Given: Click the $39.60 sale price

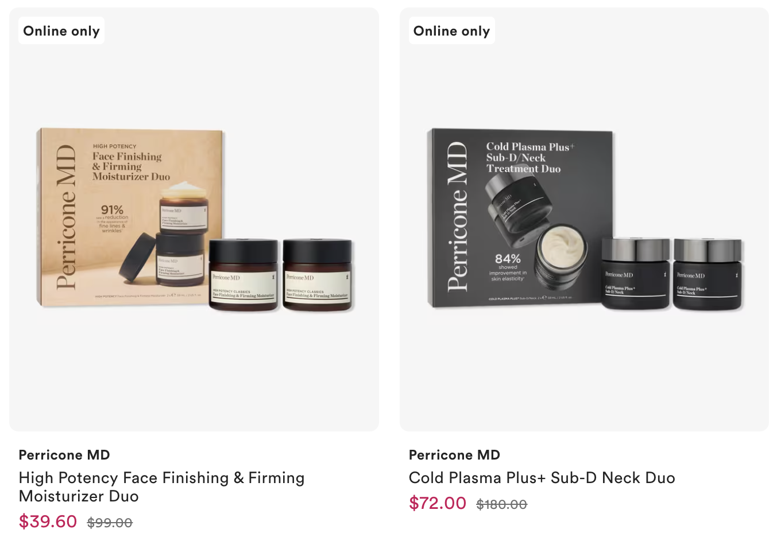Looking at the screenshot, I should [x=48, y=522].
